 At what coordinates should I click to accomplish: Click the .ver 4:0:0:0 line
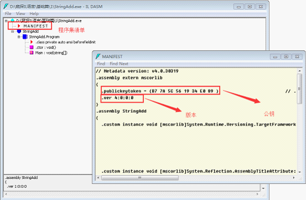(x=117, y=98)
